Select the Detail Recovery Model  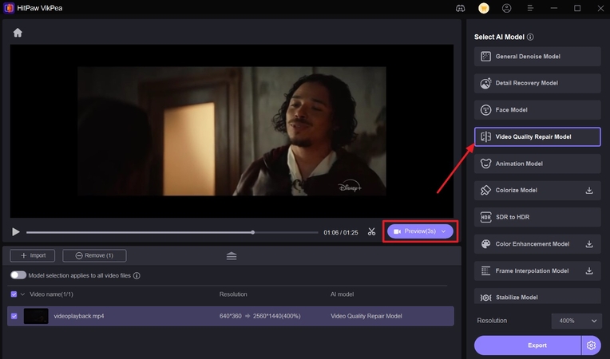click(x=537, y=83)
